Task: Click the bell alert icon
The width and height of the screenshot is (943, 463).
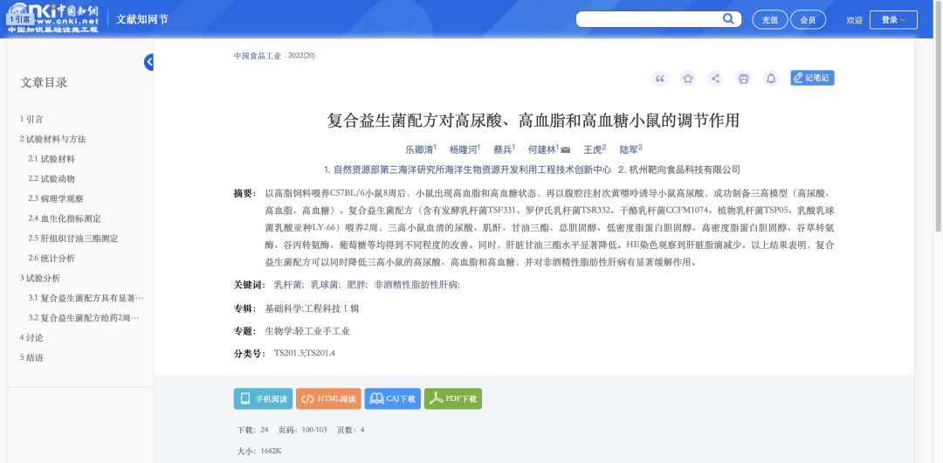Action: (x=771, y=79)
